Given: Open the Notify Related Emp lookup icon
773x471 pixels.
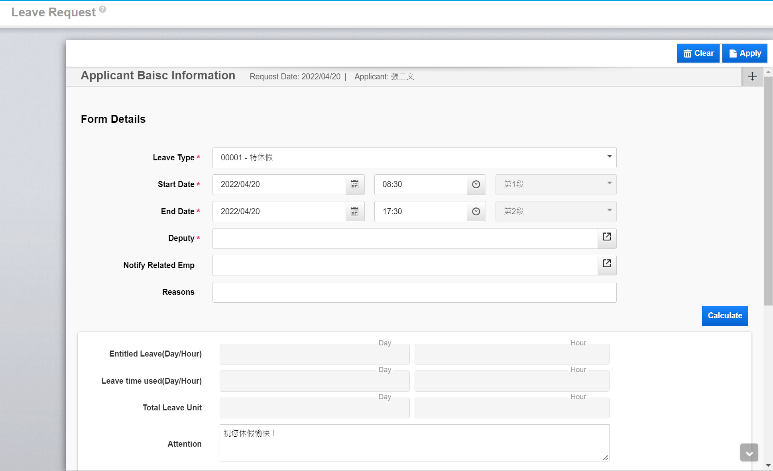Looking at the screenshot, I should point(607,264).
